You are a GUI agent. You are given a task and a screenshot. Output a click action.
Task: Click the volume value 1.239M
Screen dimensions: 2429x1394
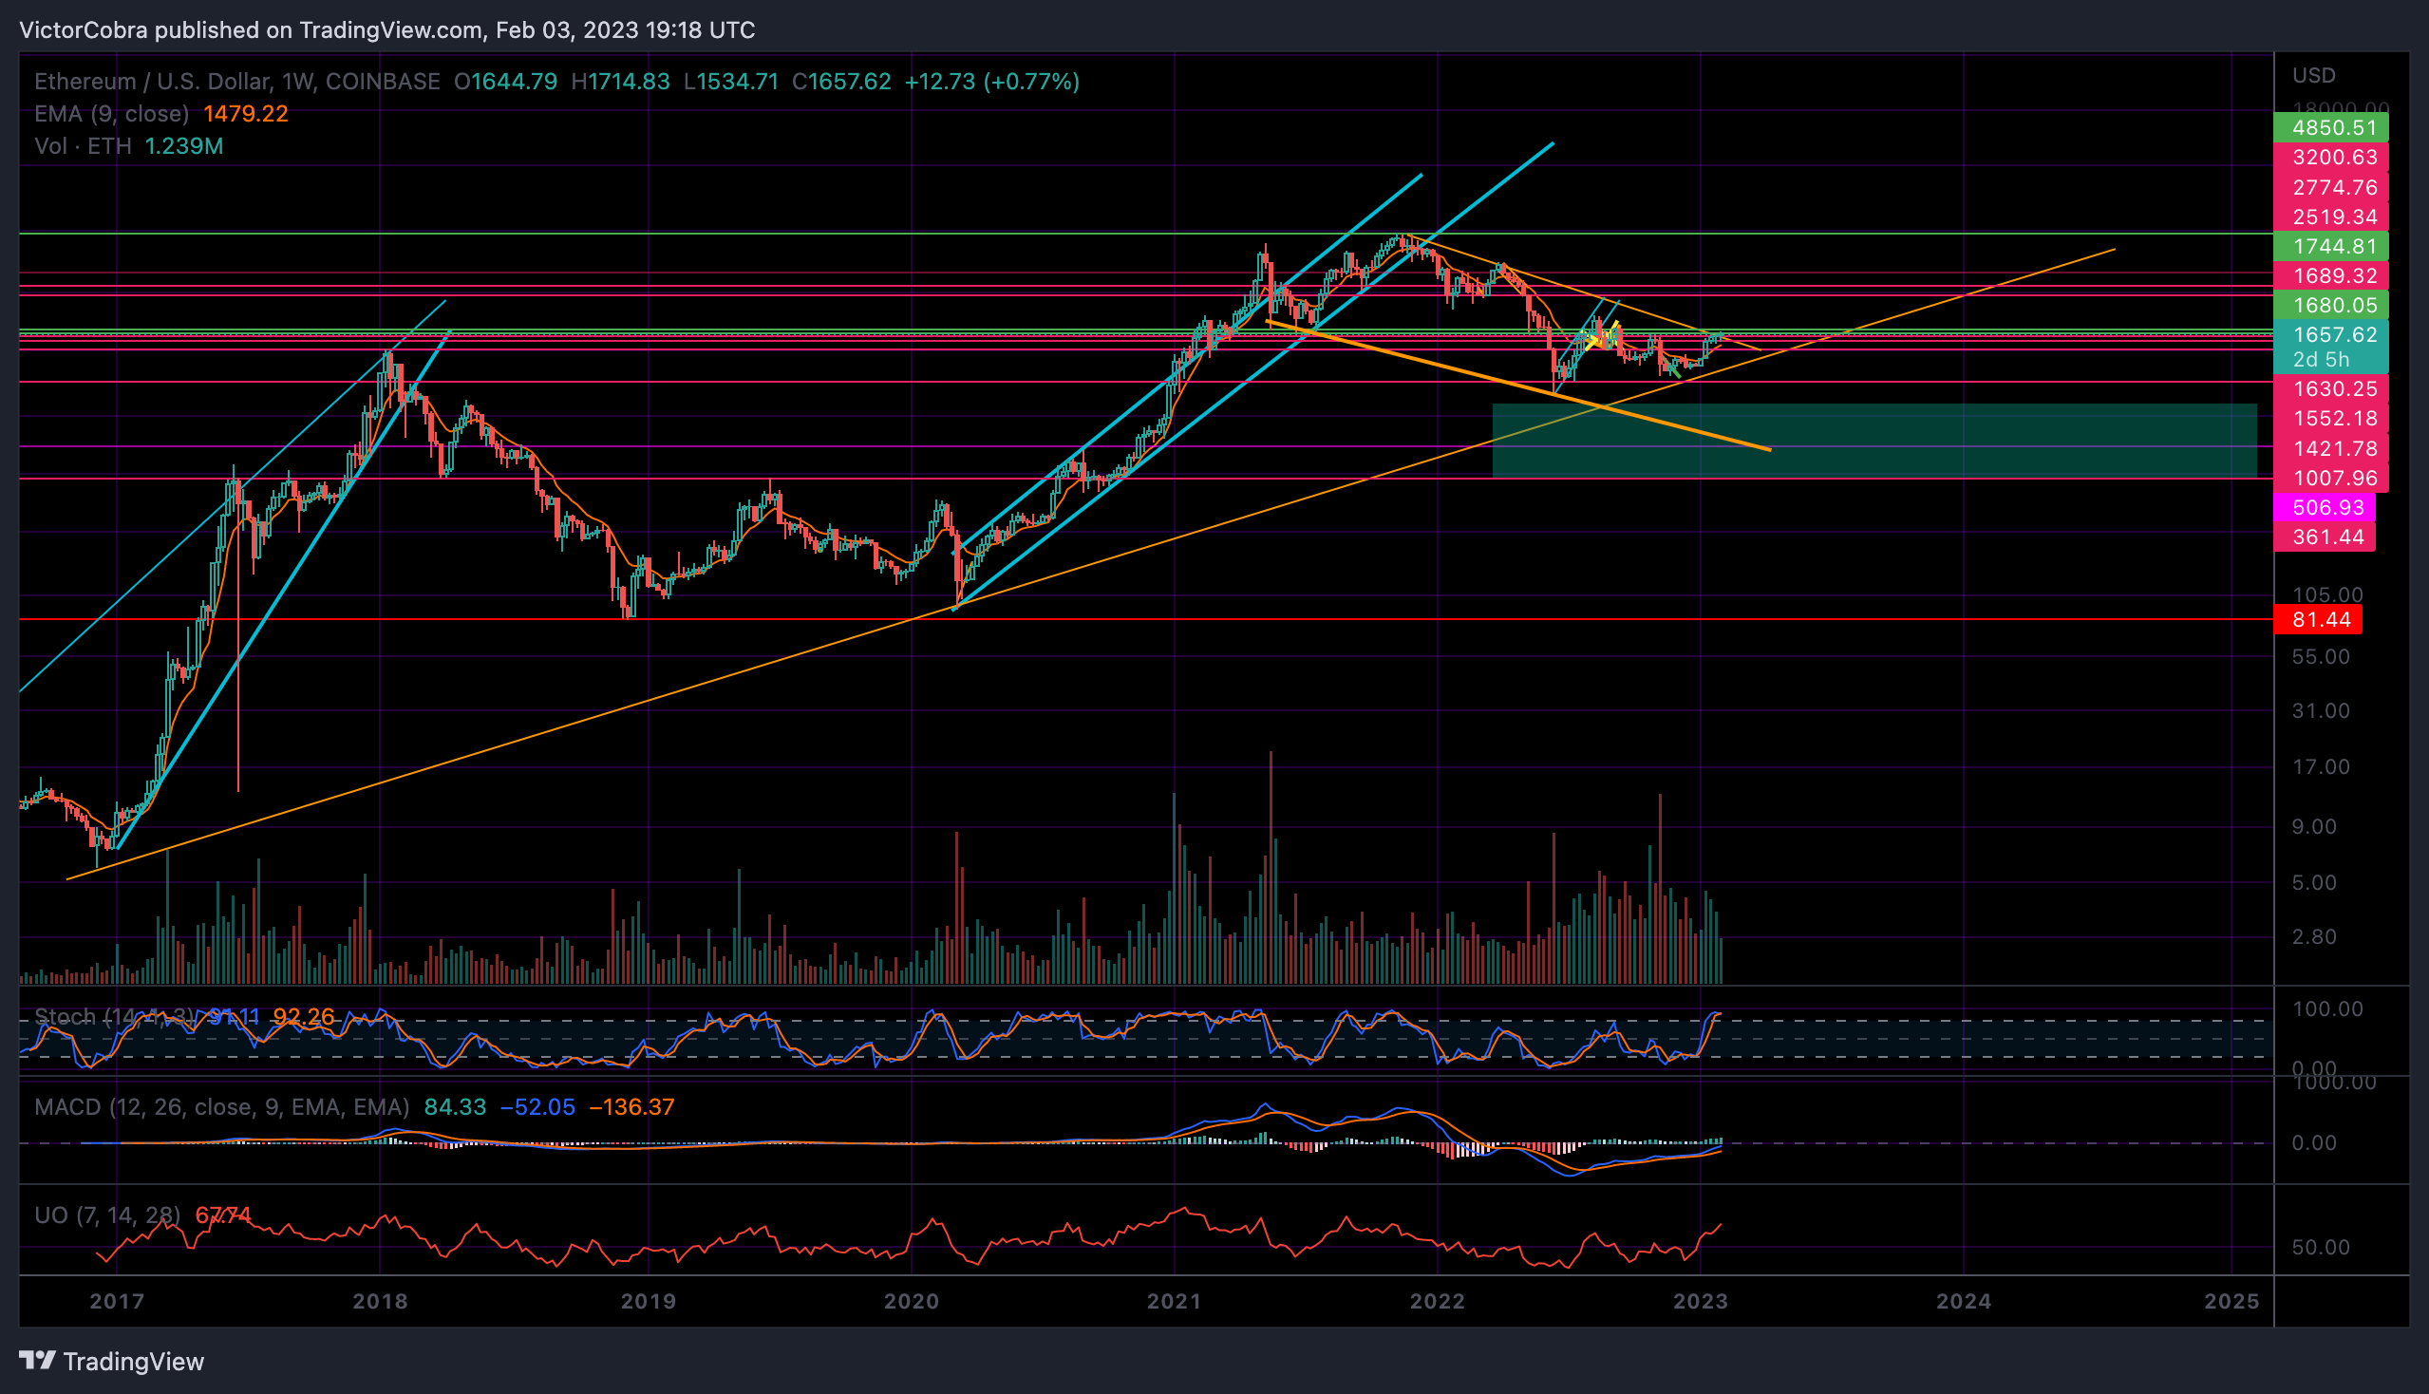pos(184,146)
